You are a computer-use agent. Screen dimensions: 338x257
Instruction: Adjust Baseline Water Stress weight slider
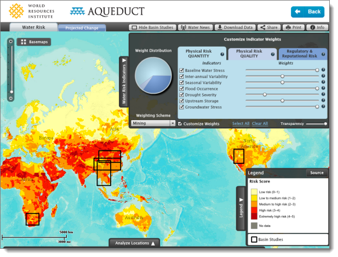click(x=317, y=70)
